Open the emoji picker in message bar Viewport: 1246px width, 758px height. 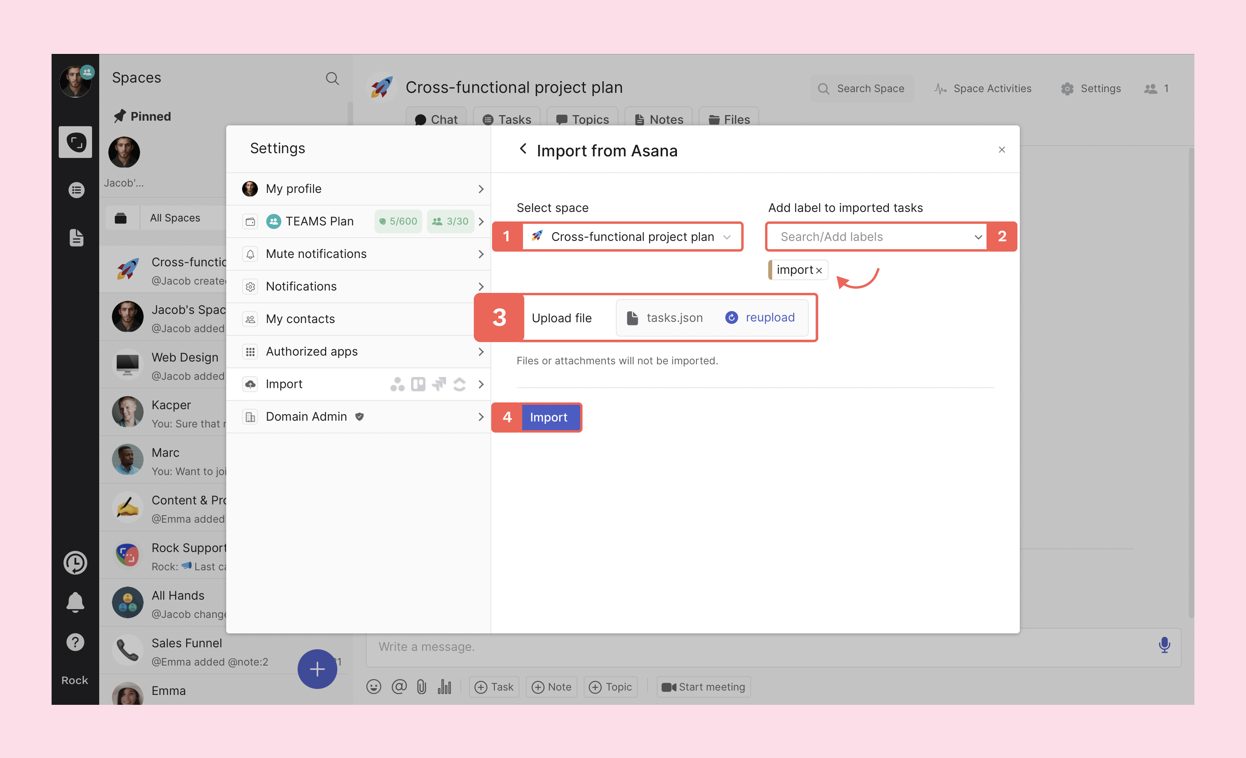coord(373,687)
